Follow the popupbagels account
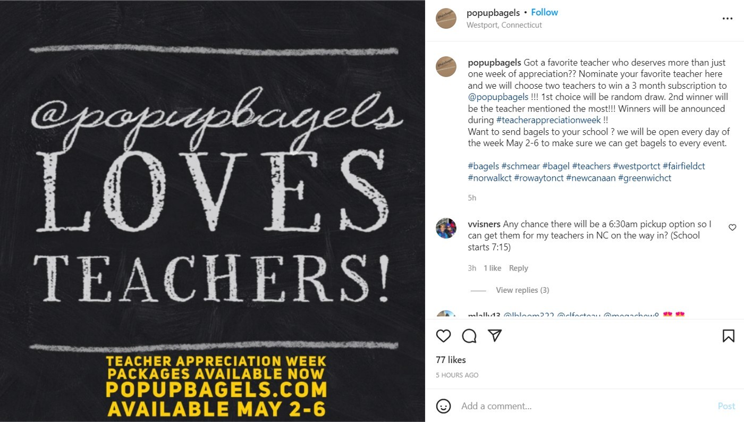 pyautogui.click(x=545, y=12)
